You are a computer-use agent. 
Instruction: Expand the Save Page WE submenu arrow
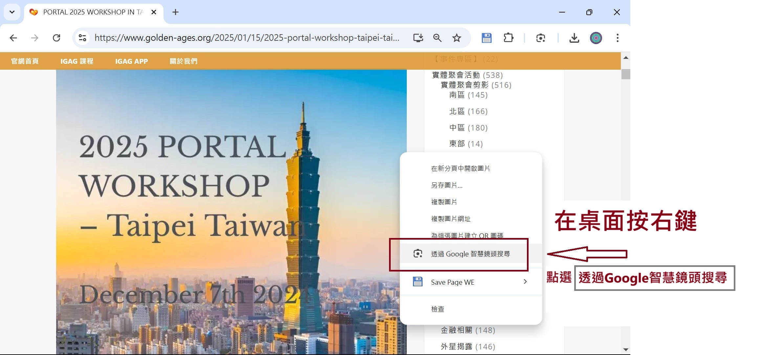(525, 282)
